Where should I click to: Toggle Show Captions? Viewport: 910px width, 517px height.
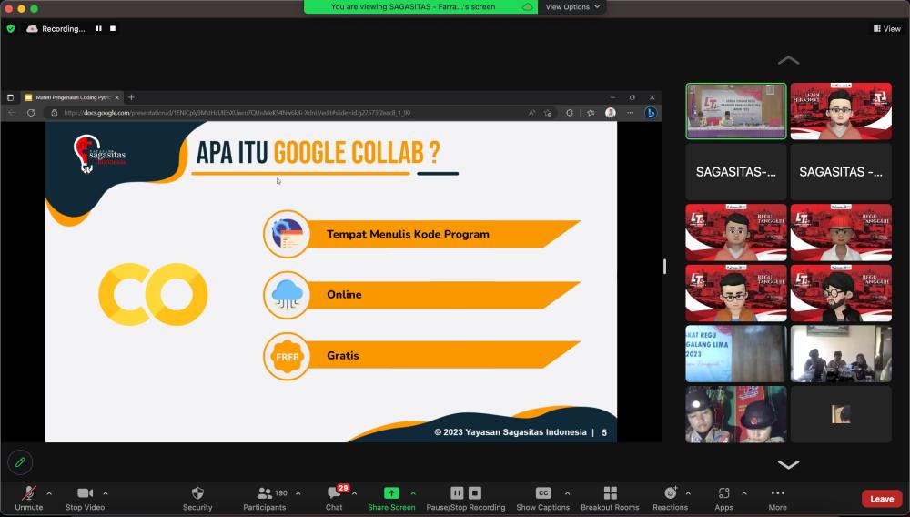click(x=543, y=493)
